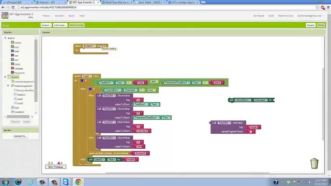The width and height of the screenshot is (331, 186).
Task: Switch to Designer view
Action: (x=310, y=25)
